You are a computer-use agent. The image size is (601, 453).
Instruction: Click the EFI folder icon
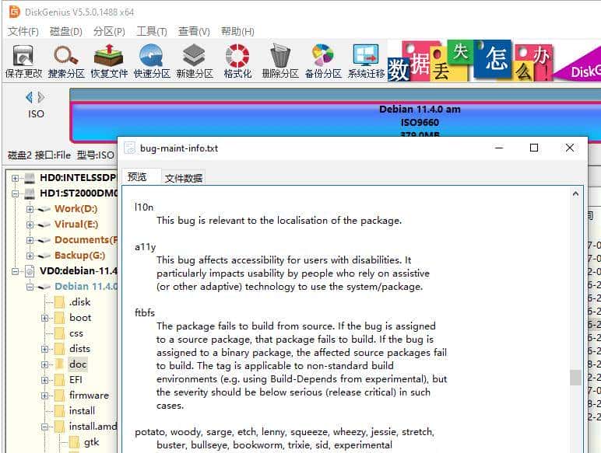[59, 380]
